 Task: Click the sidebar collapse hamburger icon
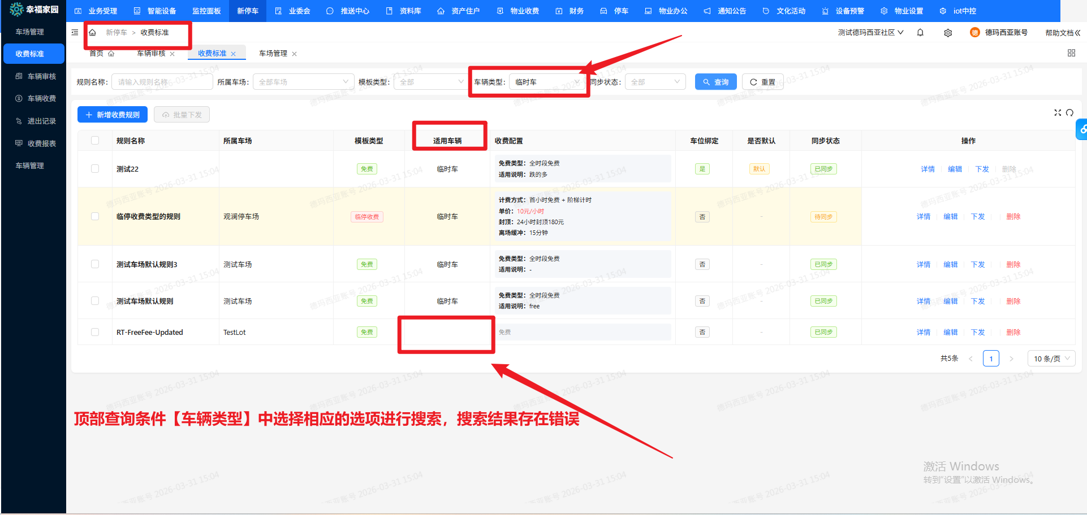(x=75, y=33)
